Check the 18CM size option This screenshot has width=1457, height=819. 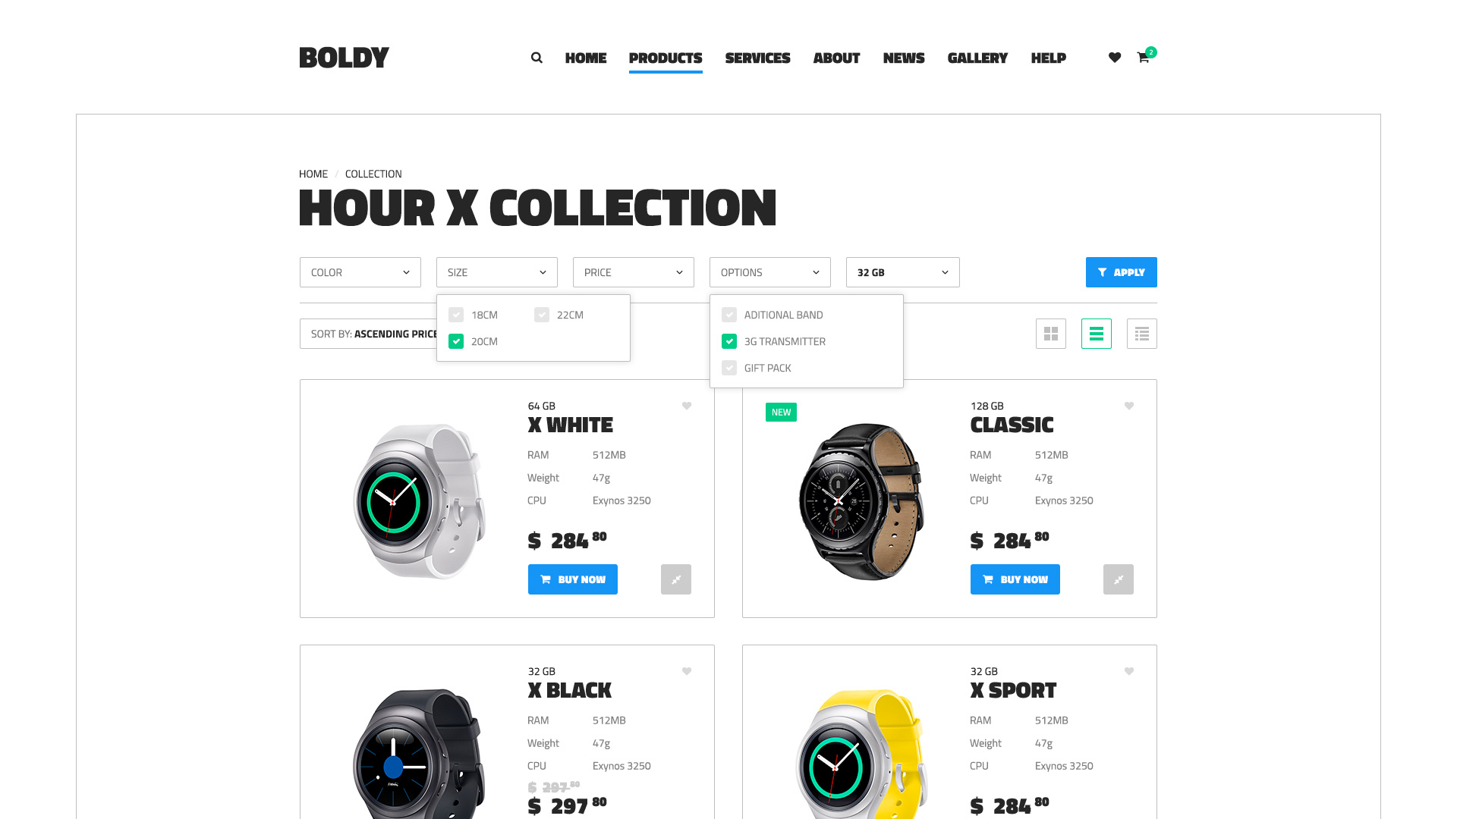[456, 315]
